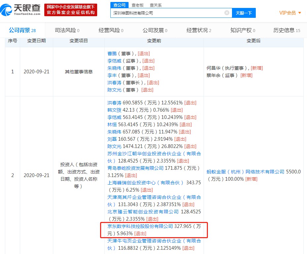Image resolution: width=307 pixels, height=254 pixels.
Task: Open 上海峰瑞创业投资中心 link
Action: [x=145, y=183]
